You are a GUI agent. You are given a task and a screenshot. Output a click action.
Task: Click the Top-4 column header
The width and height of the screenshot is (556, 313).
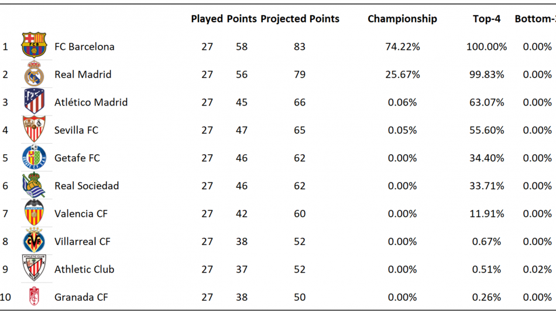coord(486,19)
